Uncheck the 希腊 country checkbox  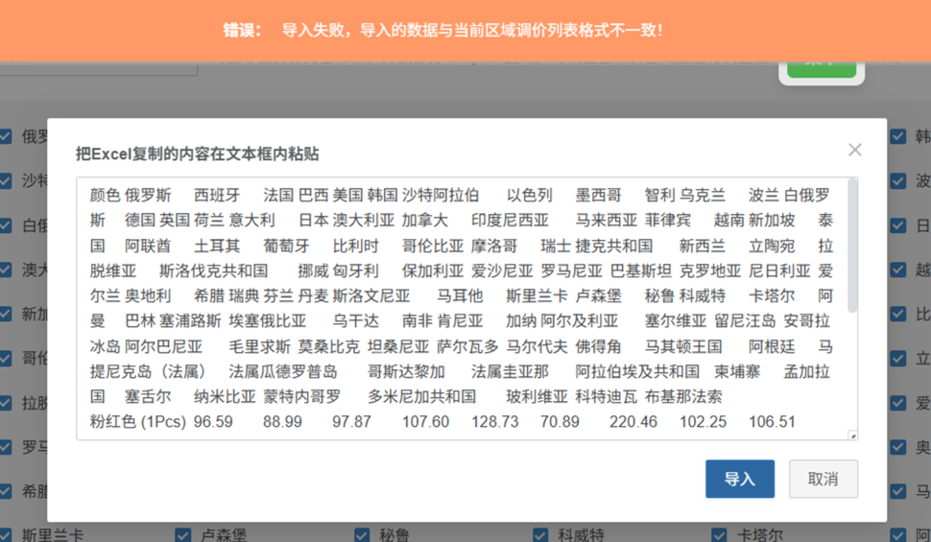tap(6, 491)
